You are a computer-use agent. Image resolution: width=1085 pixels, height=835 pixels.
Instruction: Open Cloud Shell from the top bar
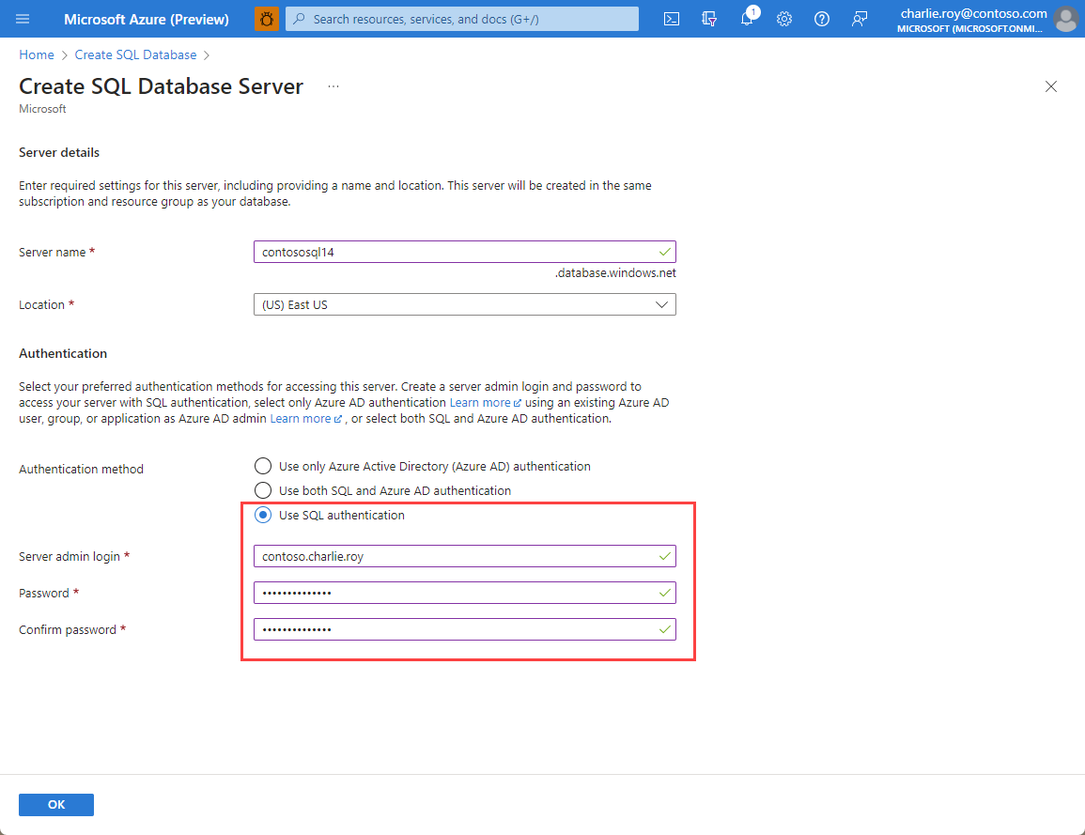coord(672,19)
